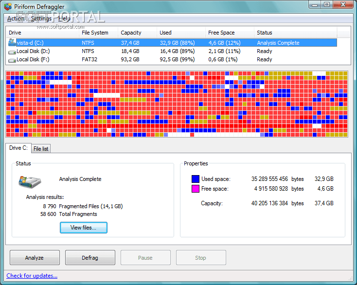
Task: Sort by Free Space column header
Action: (230, 33)
